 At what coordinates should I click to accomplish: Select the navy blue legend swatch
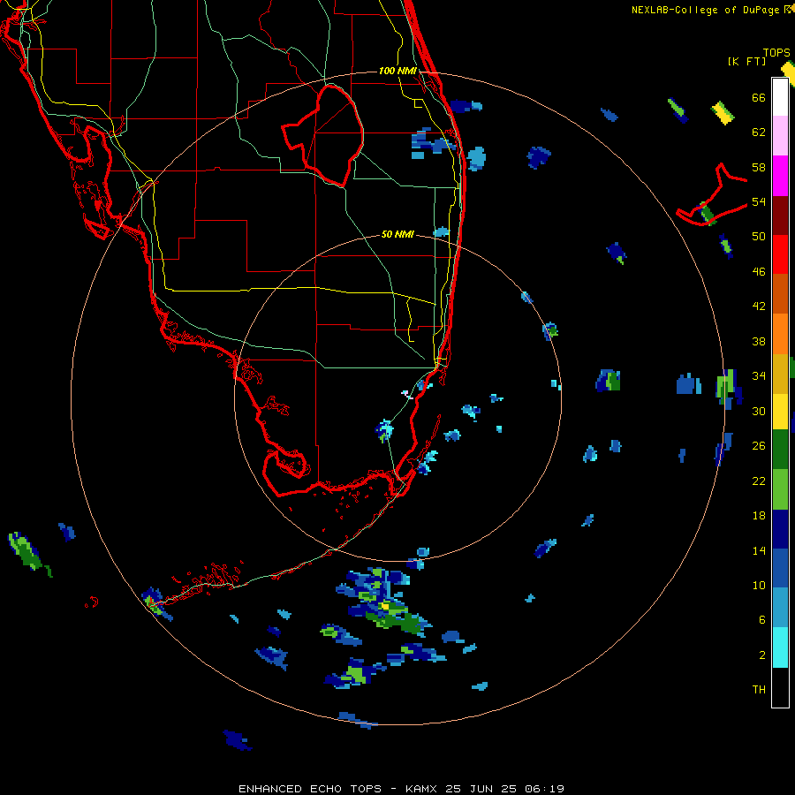(780, 529)
